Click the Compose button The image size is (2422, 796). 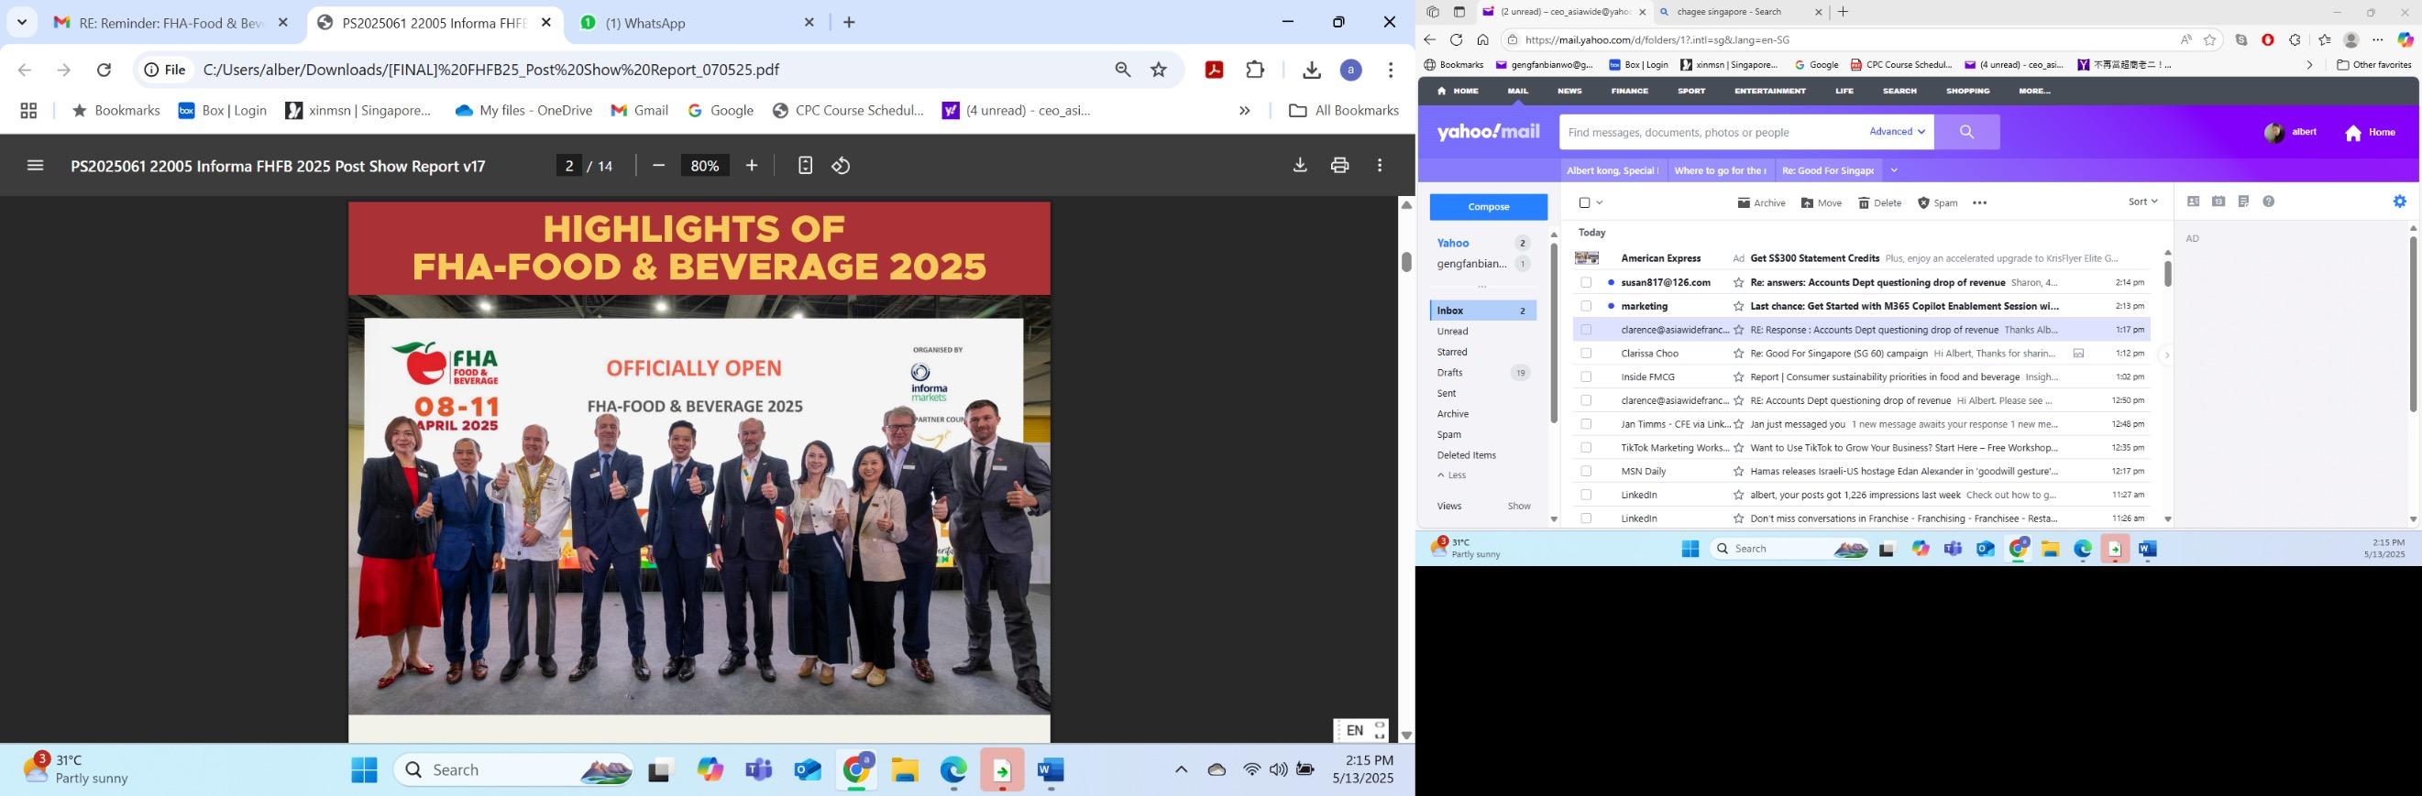pyautogui.click(x=1489, y=207)
